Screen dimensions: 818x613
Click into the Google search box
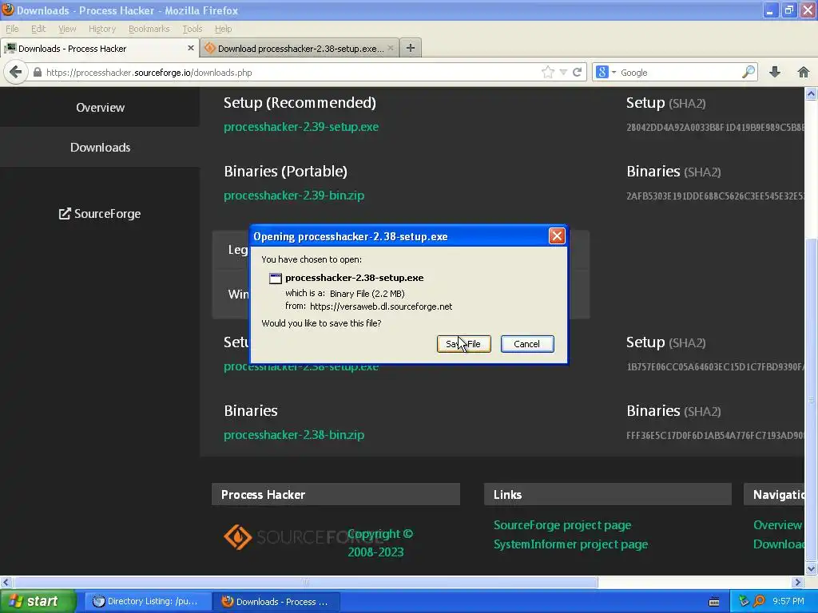click(x=678, y=73)
